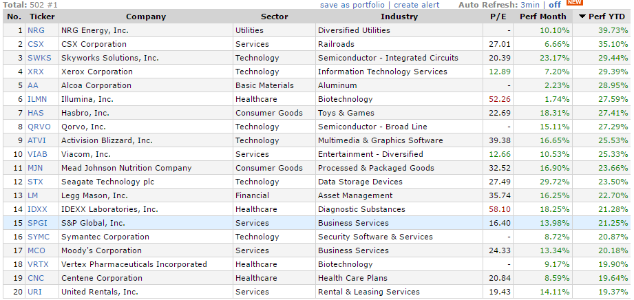
Task: Open the SPGI ticker in highlighted row
Action: point(36,223)
